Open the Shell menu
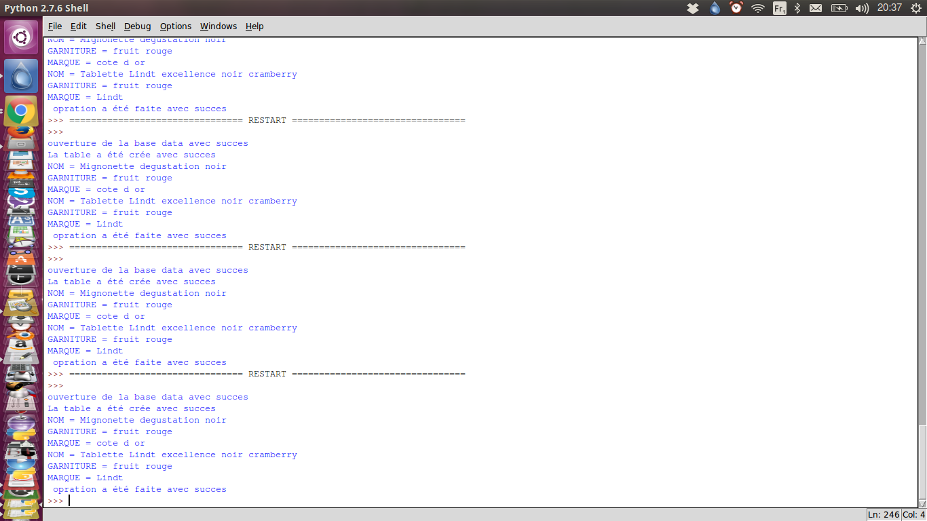Screen dimensions: 927x521 105,26
